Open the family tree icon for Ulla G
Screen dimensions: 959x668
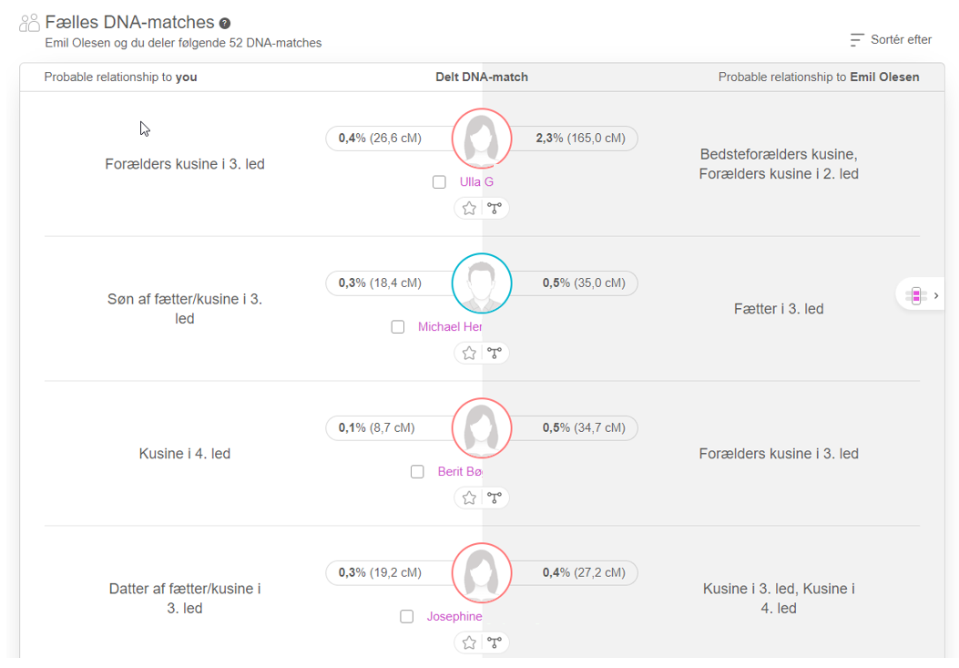(x=495, y=208)
